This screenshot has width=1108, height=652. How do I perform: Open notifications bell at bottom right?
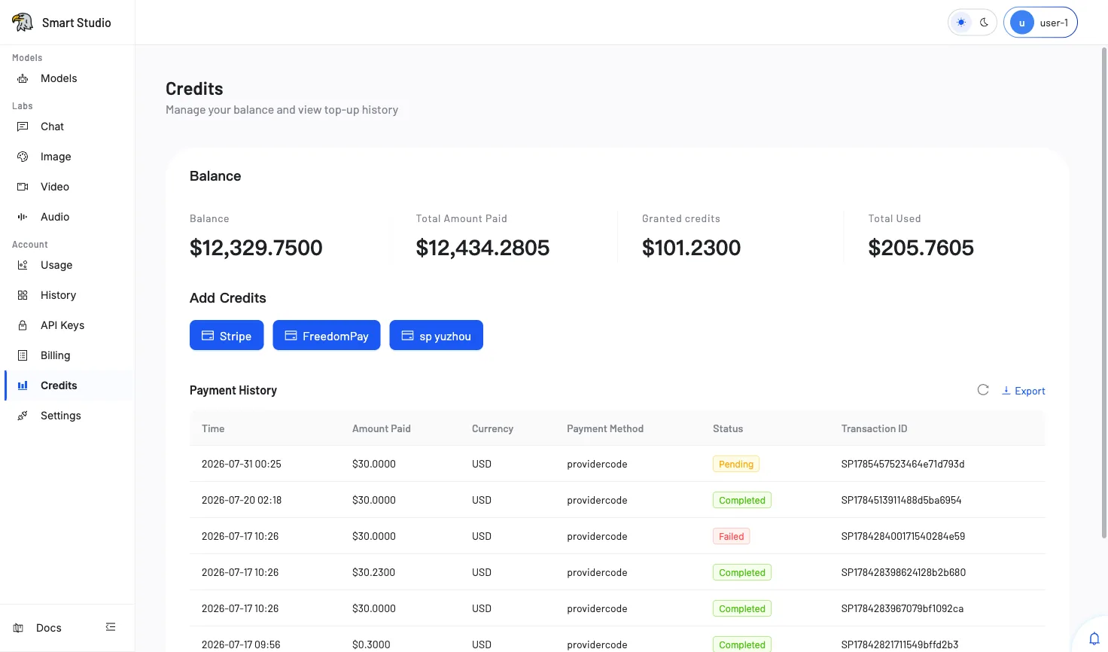(x=1094, y=639)
